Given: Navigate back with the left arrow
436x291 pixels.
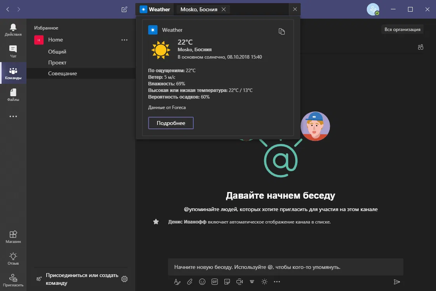Looking at the screenshot, I should 8,9.
